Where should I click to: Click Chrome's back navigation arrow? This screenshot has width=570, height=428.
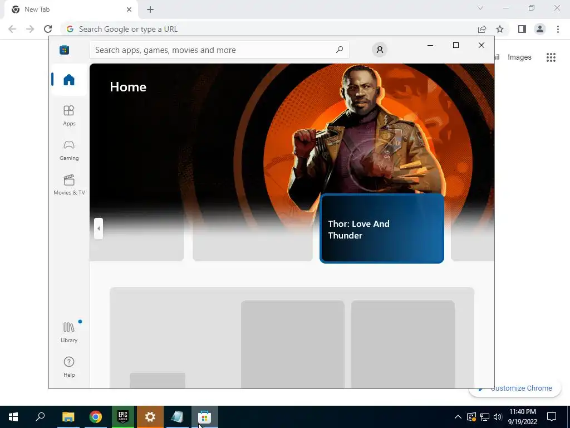(12, 29)
